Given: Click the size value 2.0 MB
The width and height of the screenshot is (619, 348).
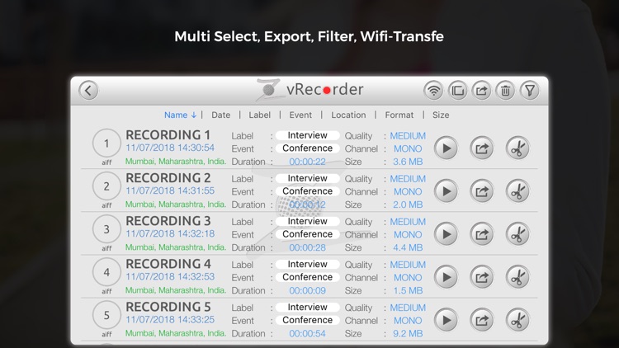Looking at the screenshot, I should tap(408, 205).
